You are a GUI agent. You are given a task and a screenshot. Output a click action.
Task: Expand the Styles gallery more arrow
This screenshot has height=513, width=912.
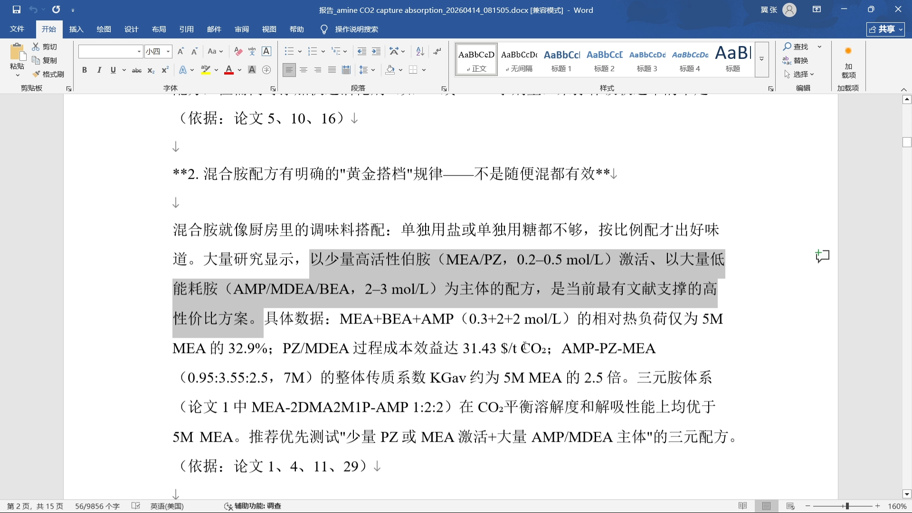(x=761, y=59)
